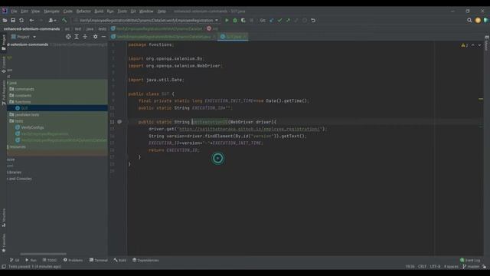Screen dimensions: 490x276
Task: Open the Code menu
Action: [68, 11]
